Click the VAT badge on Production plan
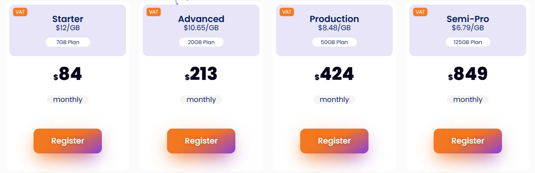The height and width of the screenshot is (173, 535). click(x=287, y=12)
